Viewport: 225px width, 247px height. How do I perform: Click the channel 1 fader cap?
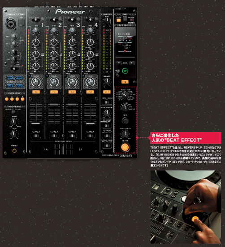point(35,123)
